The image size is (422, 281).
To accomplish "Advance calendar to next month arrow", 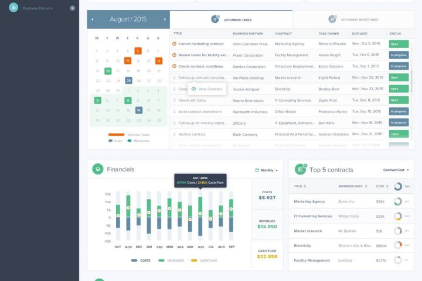I will (x=165, y=19).
